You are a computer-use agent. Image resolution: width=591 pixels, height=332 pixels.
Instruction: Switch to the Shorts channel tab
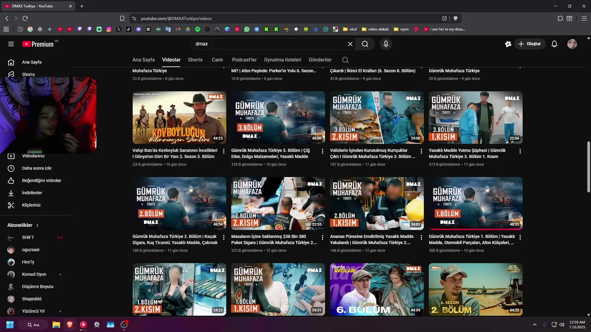pos(195,60)
